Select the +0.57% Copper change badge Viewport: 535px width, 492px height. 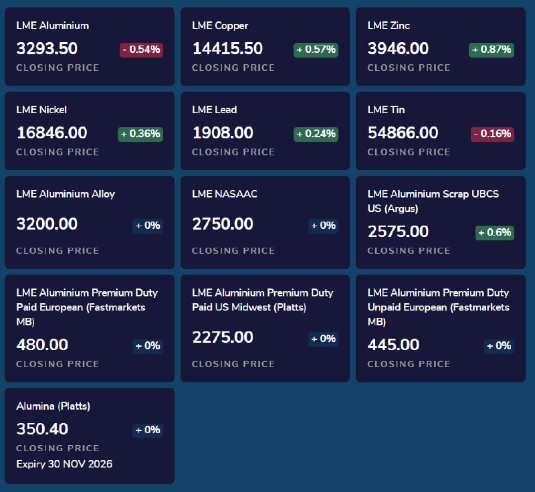316,50
